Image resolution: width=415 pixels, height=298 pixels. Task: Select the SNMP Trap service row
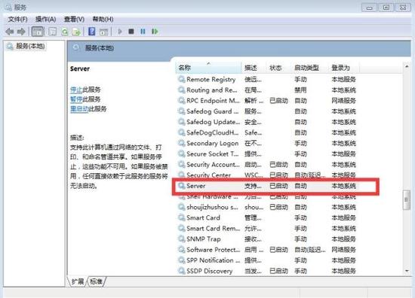click(x=267, y=239)
